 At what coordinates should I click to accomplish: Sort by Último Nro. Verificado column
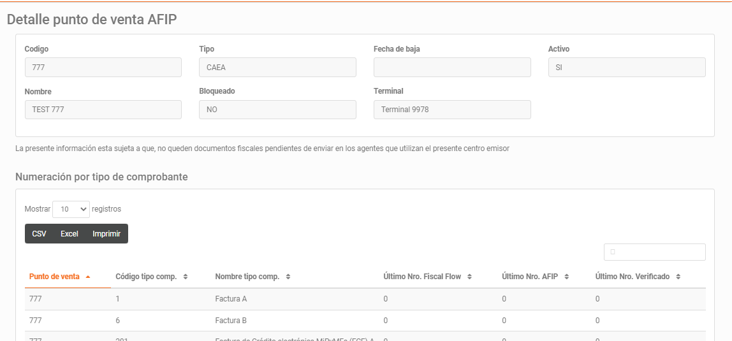click(x=648, y=277)
